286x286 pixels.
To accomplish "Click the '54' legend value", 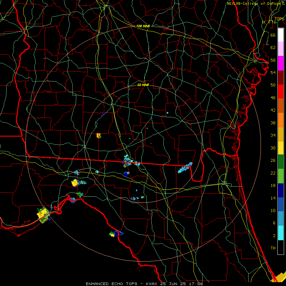I will pos(273,72).
